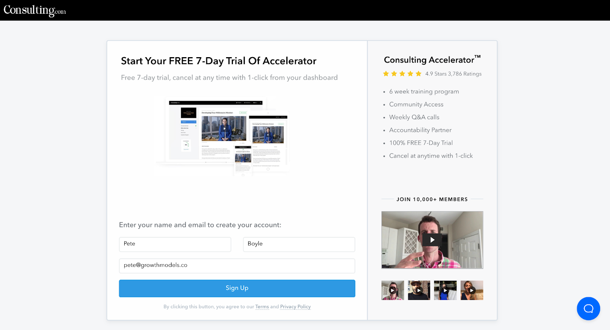Click the last name field containing Boyle

tap(299, 244)
